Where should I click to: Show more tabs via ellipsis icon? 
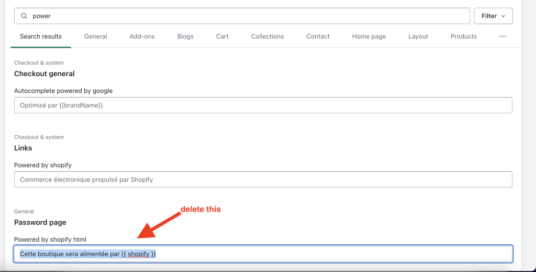tap(502, 37)
